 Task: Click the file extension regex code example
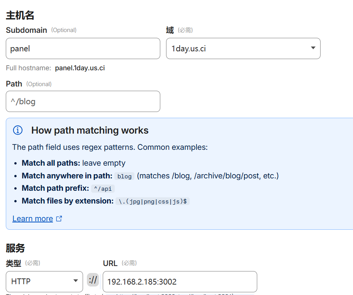[153, 201]
